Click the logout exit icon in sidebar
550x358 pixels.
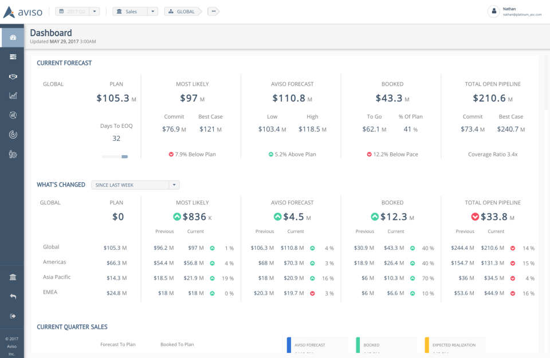click(13, 316)
